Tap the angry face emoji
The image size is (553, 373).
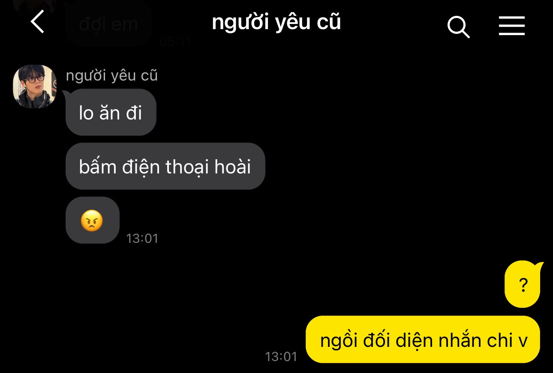[x=92, y=221]
